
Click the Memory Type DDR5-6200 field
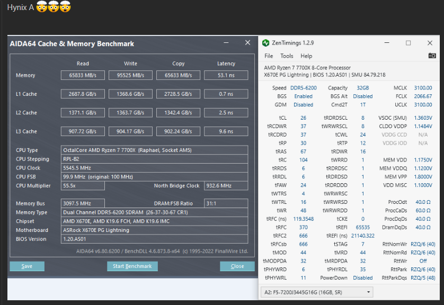154,212
